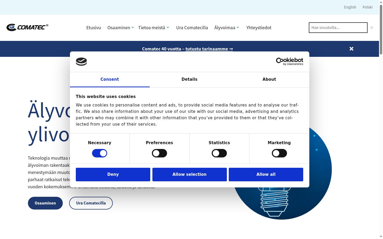Click the Comatec logo
This screenshot has height=239, width=383.
click(27, 27)
